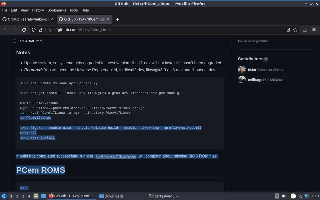Toggle reader view icon
This screenshot has width=320, height=200.
[288, 30]
